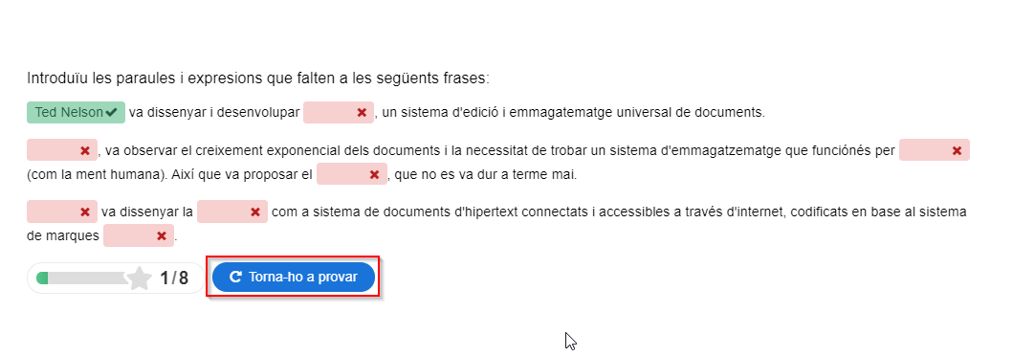Viewport: 1013px width, 357px height.
Task: Click the score progress bar
Action: point(82,279)
